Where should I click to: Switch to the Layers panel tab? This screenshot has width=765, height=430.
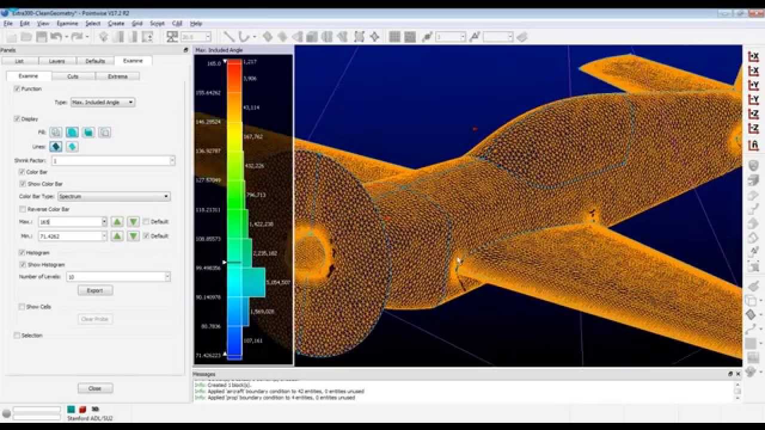click(57, 61)
